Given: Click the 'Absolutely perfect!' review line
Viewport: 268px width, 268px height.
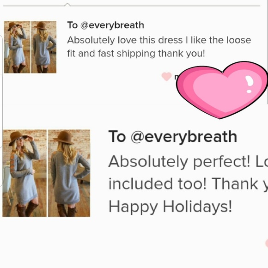Looking at the screenshot, I should [x=188, y=162].
